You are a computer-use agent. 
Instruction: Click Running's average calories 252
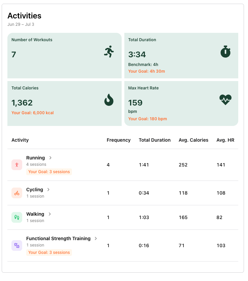coord(183,165)
